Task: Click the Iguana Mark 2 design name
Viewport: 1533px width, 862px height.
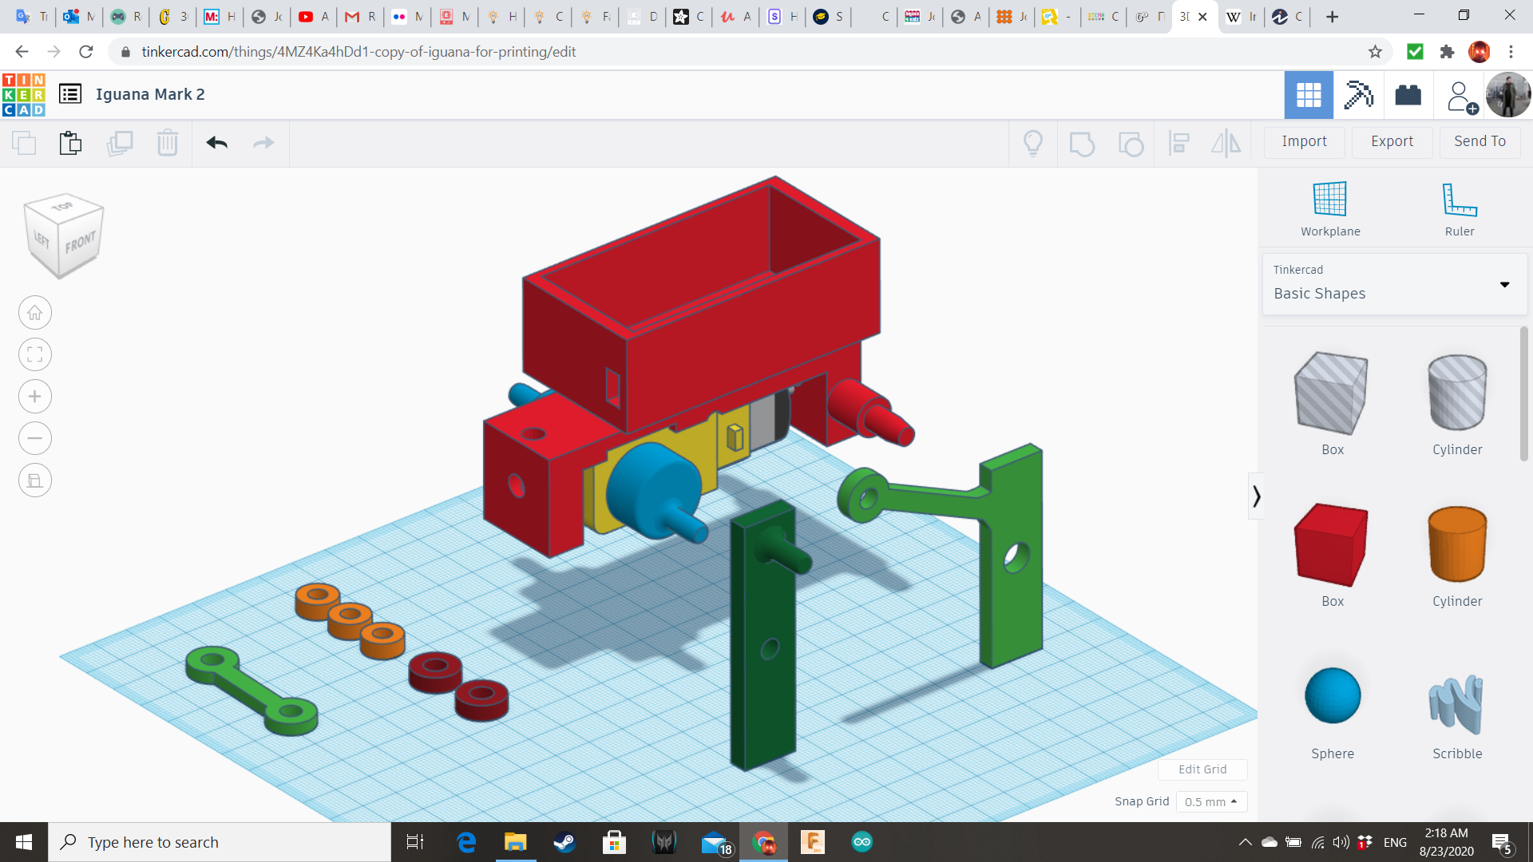Action: [x=150, y=94]
